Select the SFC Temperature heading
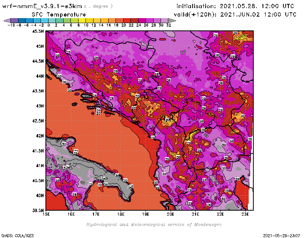The width and height of the screenshot is (308, 238). pos(59,15)
